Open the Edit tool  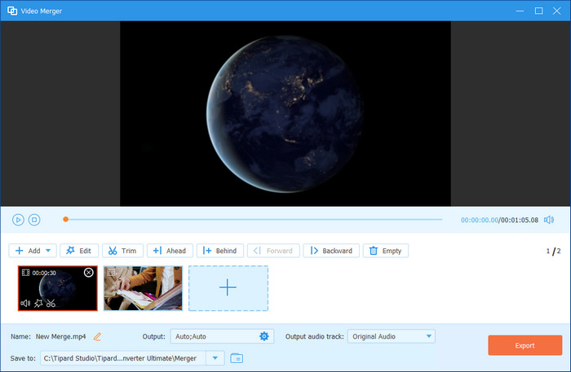(x=79, y=251)
